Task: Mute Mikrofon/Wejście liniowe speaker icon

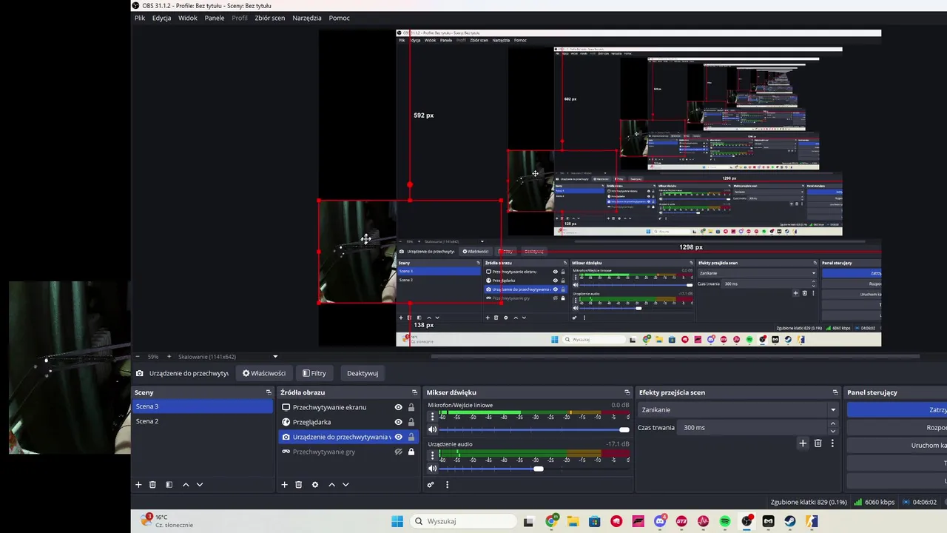Action: [x=433, y=429]
